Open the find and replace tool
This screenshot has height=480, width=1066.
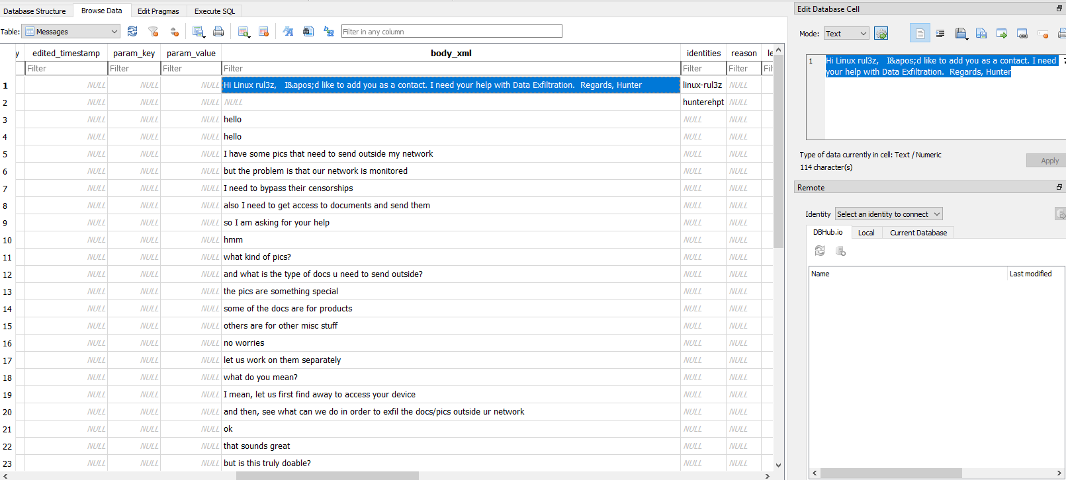(x=328, y=31)
